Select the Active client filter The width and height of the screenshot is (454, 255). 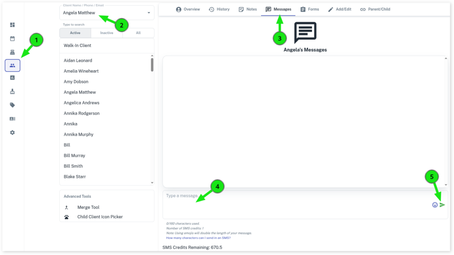pyautogui.click(x=75, y=33)
